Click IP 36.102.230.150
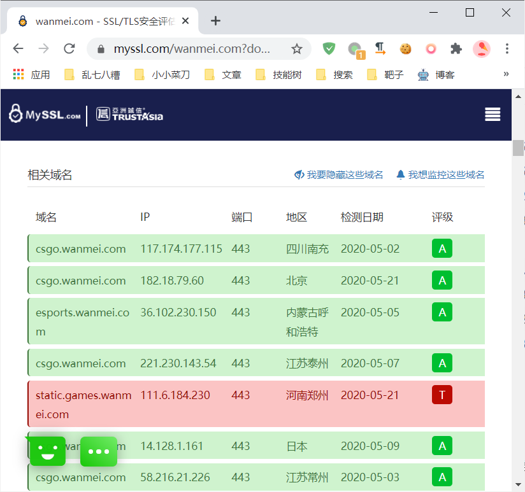Viewport: 525px width, 492px height. coord(178,313)
